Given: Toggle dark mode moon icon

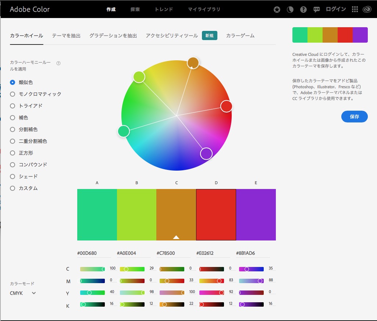Looking at the screenshot, I should (x=290, y=10).
